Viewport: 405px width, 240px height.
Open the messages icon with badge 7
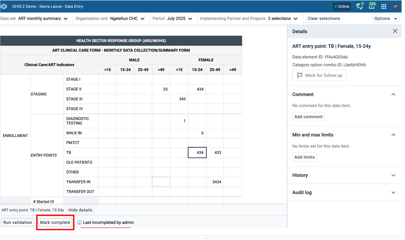(x=359, y=6)
